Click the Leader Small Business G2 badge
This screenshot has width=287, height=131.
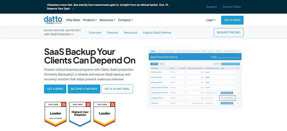55,114
